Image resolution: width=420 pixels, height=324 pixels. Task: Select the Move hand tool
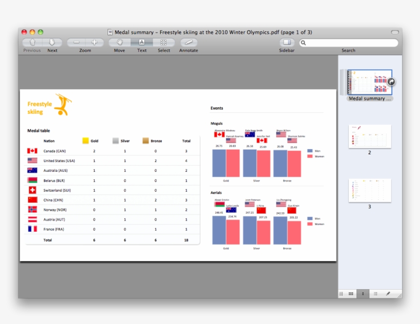pyautogui.click(x=119, y=43)
